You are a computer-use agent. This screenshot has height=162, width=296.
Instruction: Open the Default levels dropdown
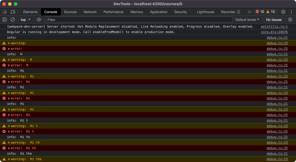tap(247, 20)
